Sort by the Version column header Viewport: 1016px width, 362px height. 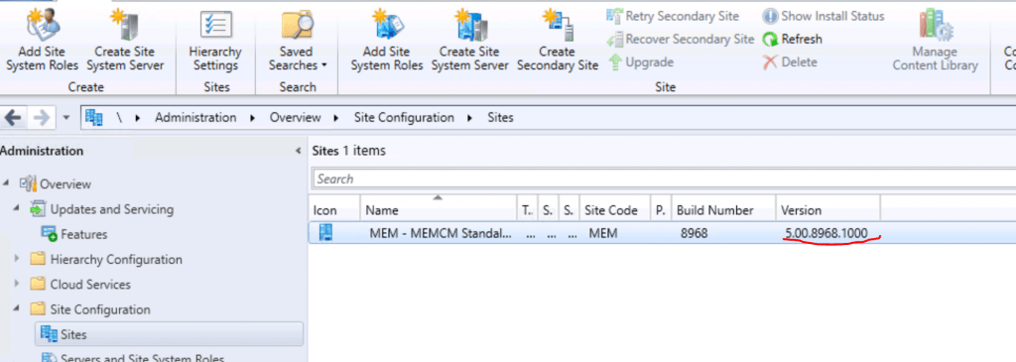[x=827, y=210]
